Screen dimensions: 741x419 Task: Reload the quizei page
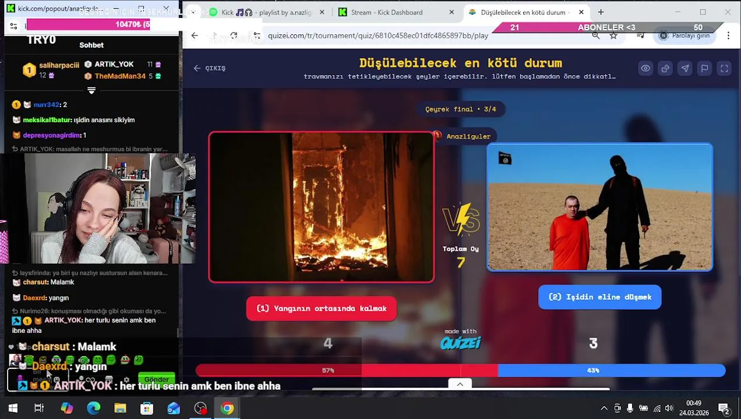point(234,35)
